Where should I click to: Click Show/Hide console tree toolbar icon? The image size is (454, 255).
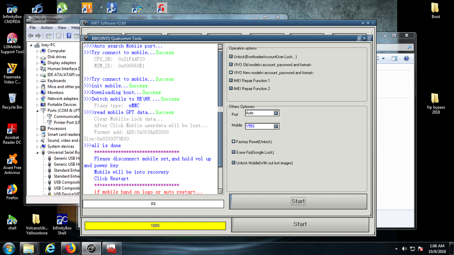coord(49,36)
